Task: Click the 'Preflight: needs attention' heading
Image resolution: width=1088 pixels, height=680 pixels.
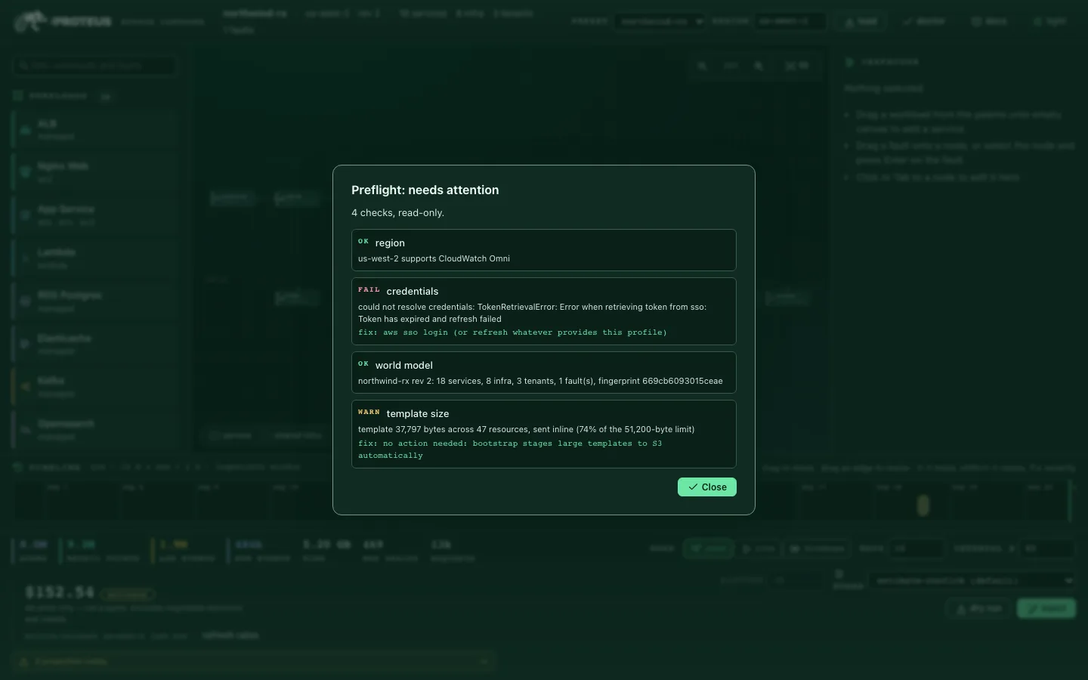Action: pos(425,190)
